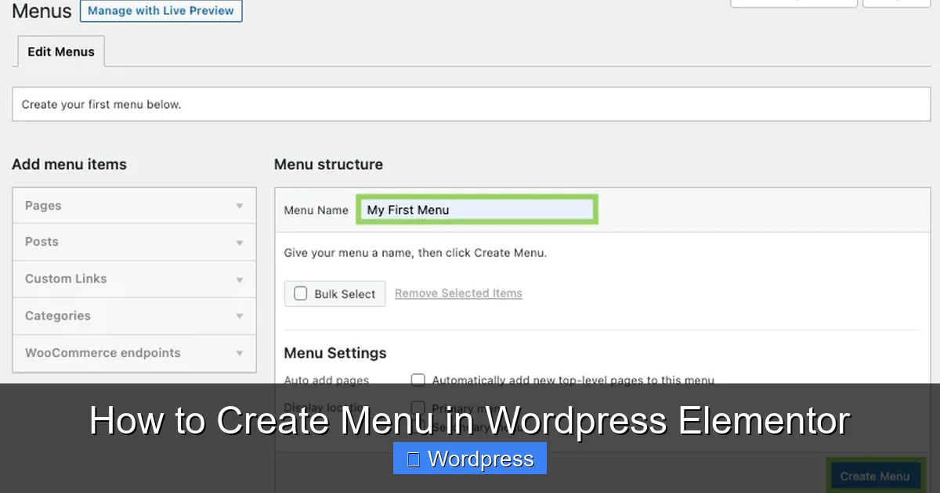Open the Custom Links section
Image resolution: width=940 pixels, height=493 pixels.
pyautogui.click(x=134, y=279)
